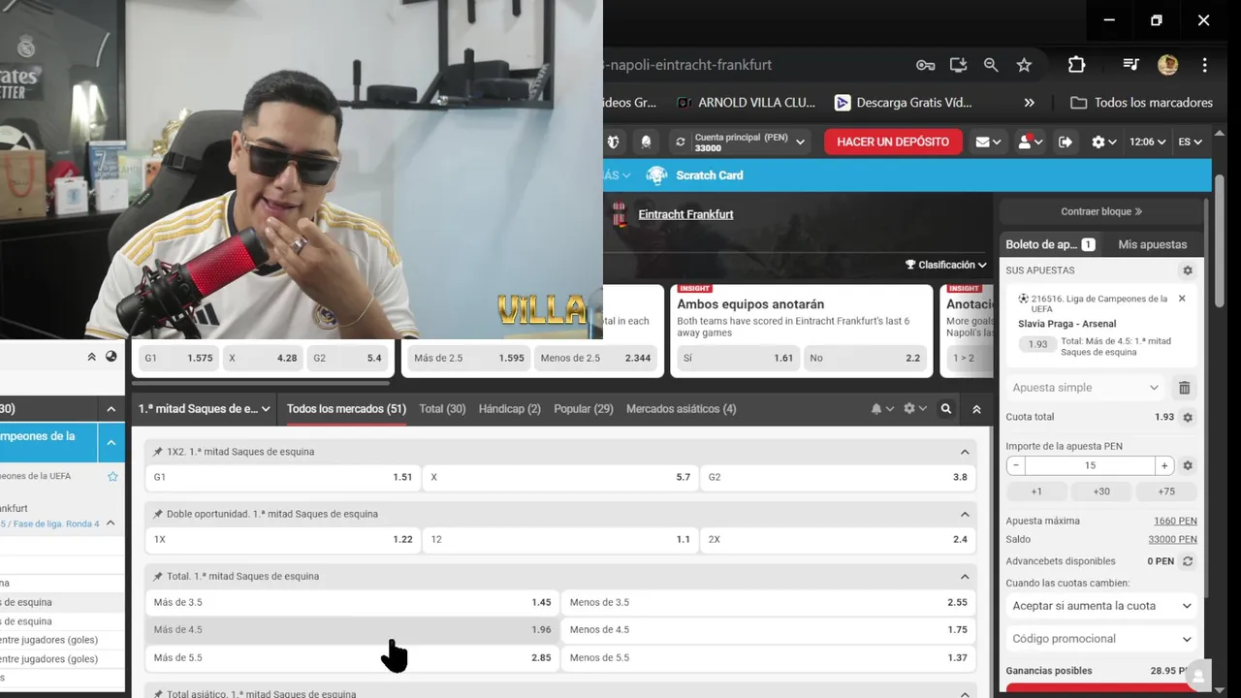1241x698 pixels.
Task: Open the markets notification bell dropdown
Action: (882, 409)
